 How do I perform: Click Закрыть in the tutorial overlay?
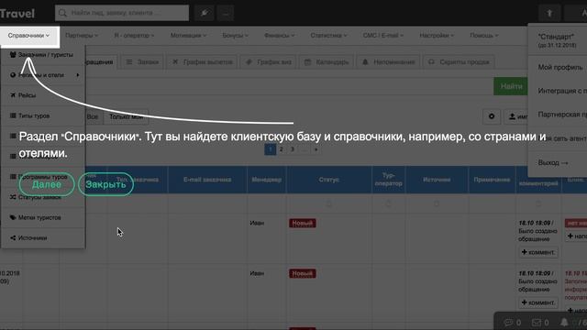106,184
